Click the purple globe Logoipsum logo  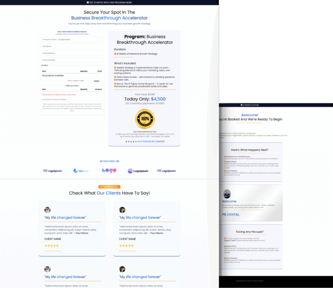pos(138,171)
